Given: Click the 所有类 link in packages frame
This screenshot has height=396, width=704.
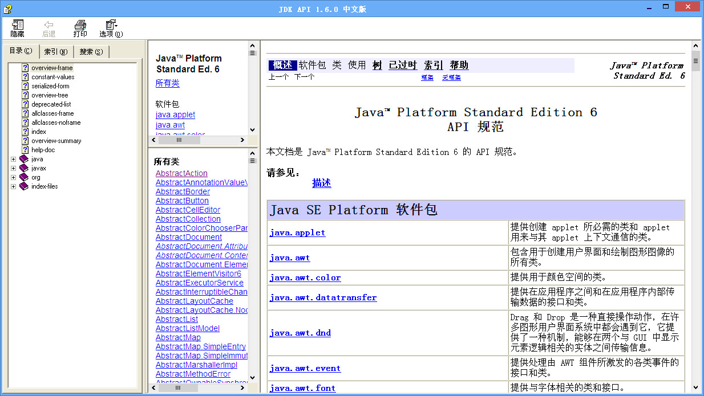Looking at the screenshot, I should [167, 83].
